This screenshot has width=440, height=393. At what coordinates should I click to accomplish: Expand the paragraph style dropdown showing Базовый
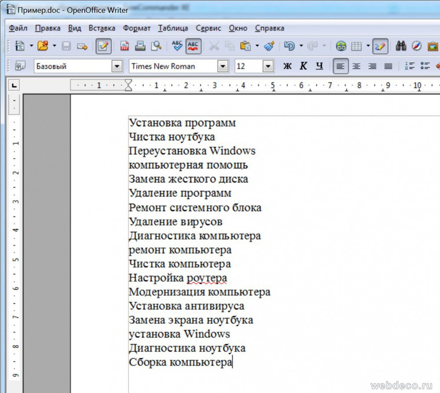pyautogui.click(x=117, y=66)
